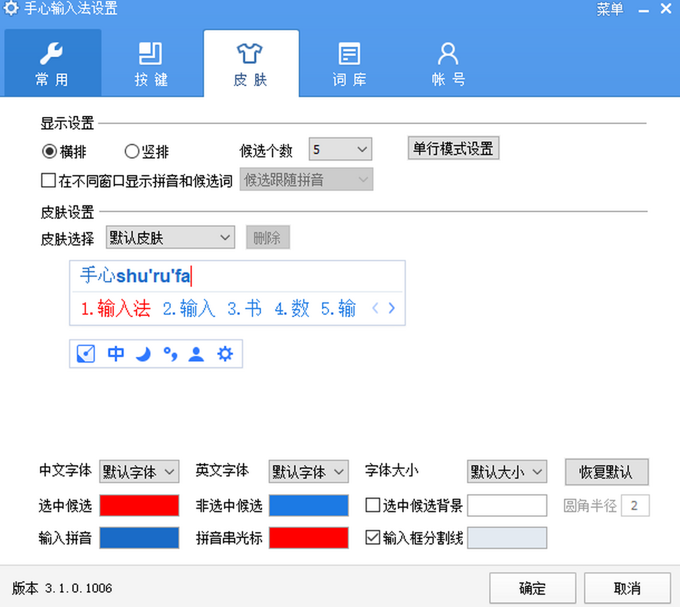Screen dimensions: 680x607
Task: Open the 菜单 menu in title bar
Action: point(610,10)
